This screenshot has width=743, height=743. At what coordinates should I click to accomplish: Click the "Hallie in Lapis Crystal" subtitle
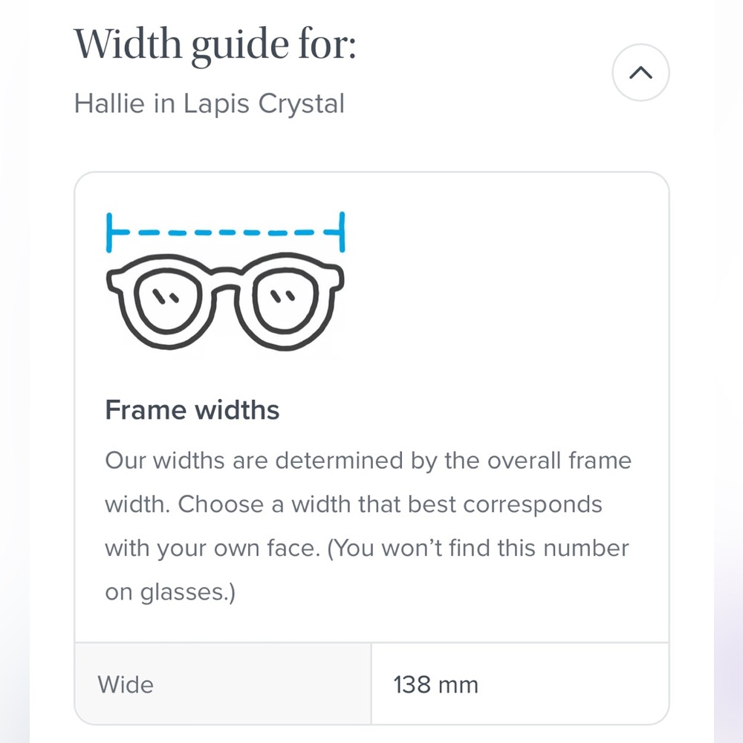[210, 103]
